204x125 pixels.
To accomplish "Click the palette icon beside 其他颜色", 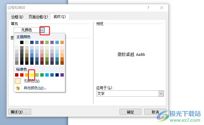I will 18,88.
